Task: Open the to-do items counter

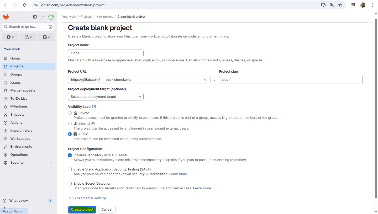Action: pos(46,37)
